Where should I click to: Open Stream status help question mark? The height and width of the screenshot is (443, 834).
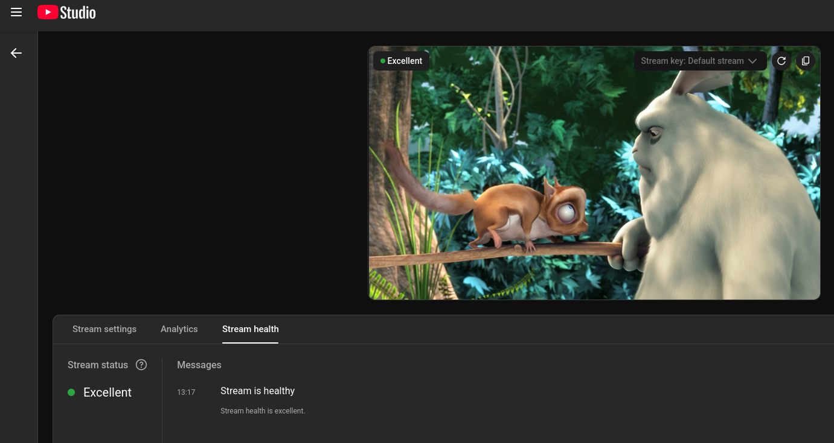click(141, 365)
